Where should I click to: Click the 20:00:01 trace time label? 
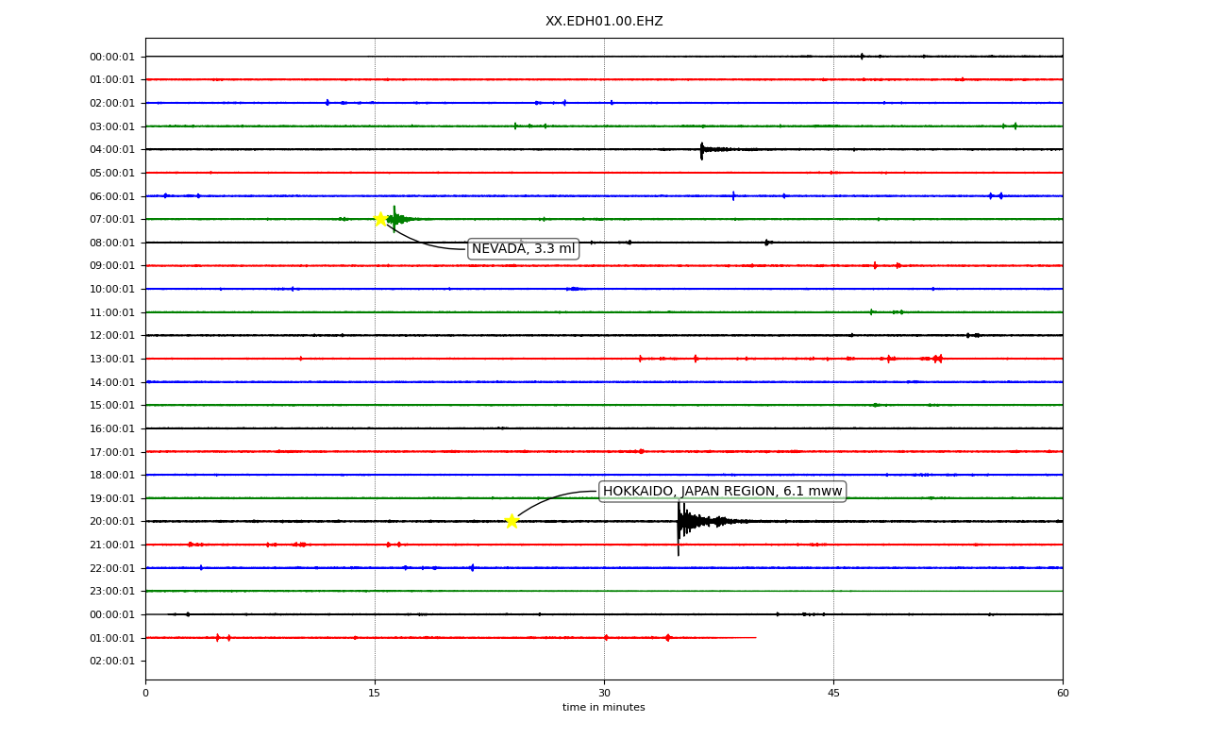[x=112, y=521]
